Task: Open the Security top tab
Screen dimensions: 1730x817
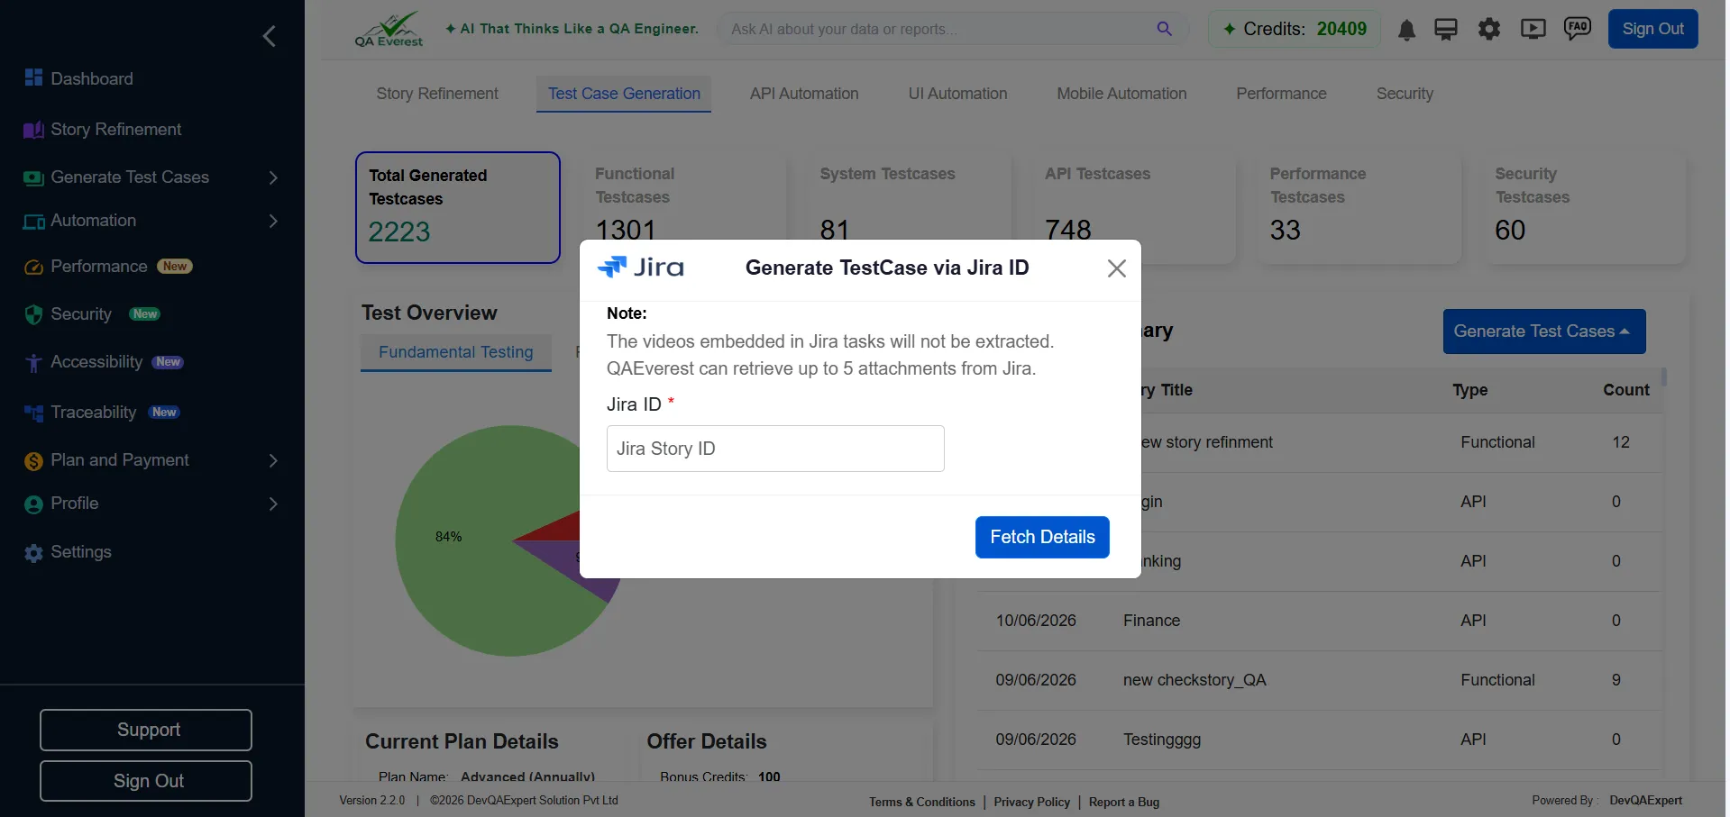Action: 1405,94
